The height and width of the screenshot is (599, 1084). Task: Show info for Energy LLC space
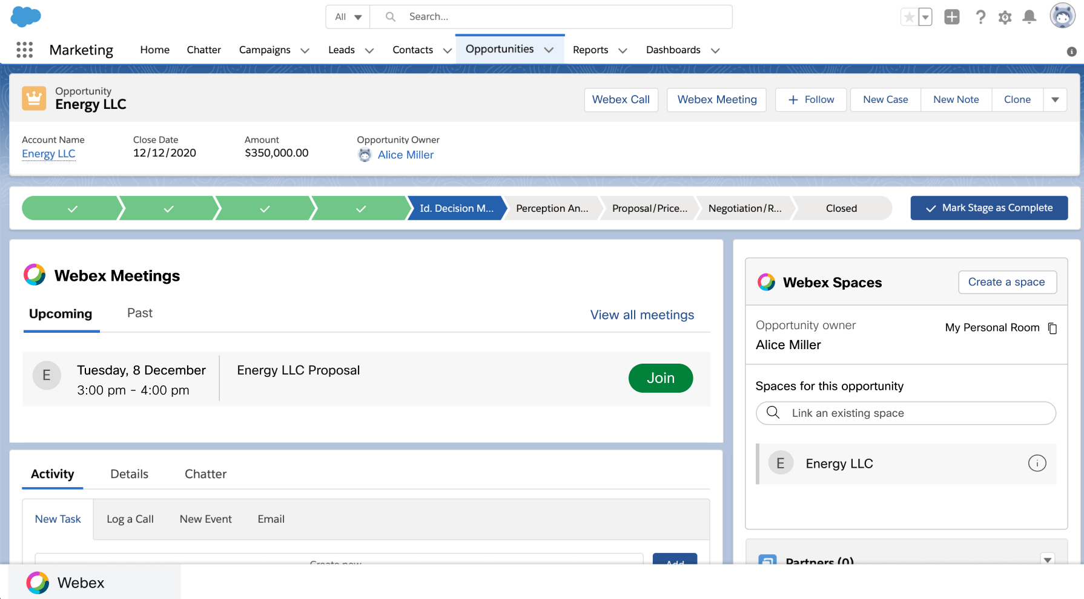1037,463
